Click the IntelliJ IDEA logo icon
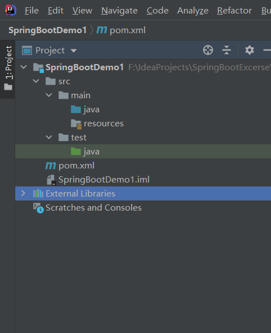271x333 pixels. click(11, 10)
